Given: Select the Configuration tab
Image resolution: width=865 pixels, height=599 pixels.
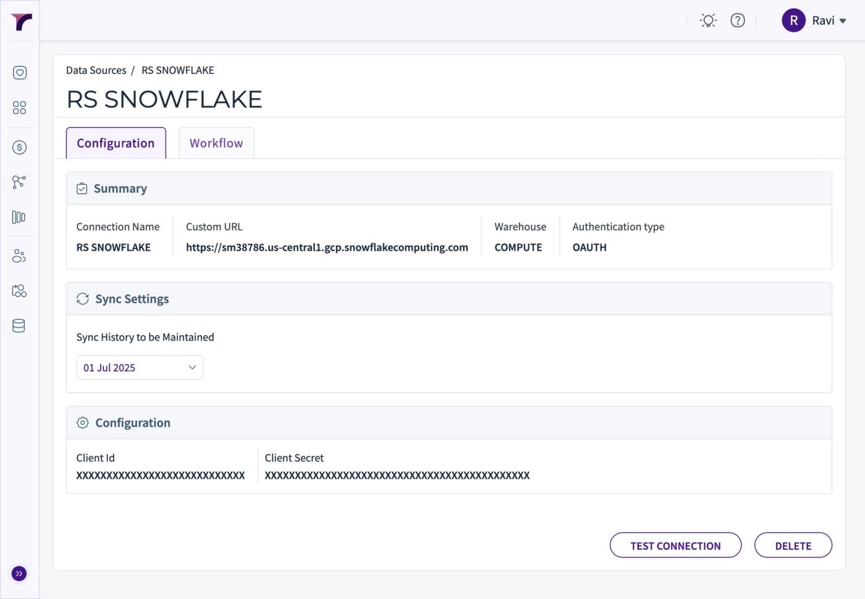Looking at the screenshot, I should [x=116, y=143].
